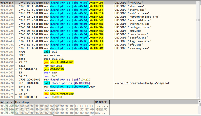The height and width of the screenshot is (116, 201).
Task: Select the UNICODE "AVP.EXE" comment
Action: coord(129,3)
